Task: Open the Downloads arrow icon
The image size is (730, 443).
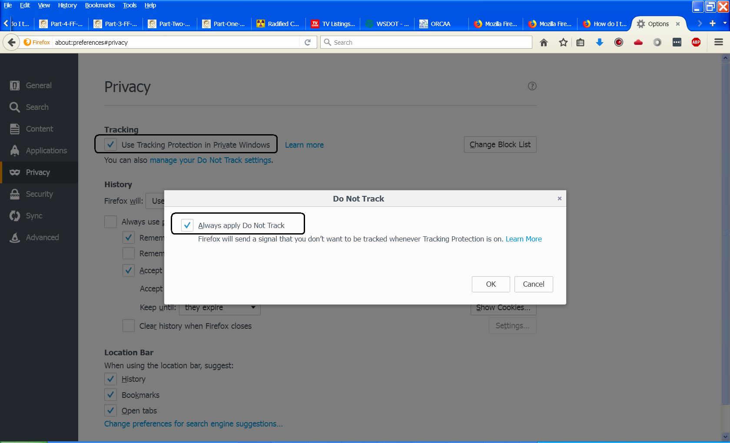Action: (600, 43)
